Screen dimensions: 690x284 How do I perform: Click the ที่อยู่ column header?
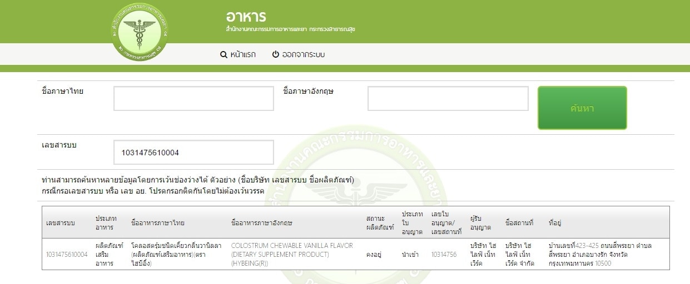tap(555, 222)
